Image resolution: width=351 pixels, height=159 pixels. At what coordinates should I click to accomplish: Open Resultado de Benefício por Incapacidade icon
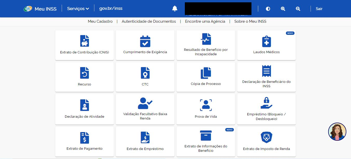(x=206, y=39)
